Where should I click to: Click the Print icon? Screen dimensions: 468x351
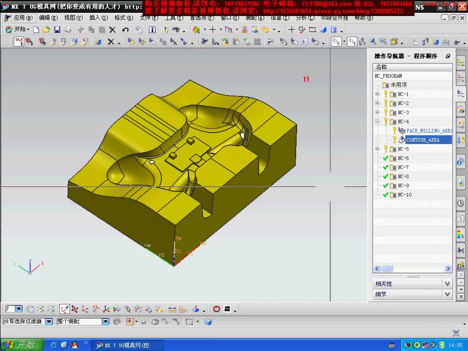[x=68, y=30]
